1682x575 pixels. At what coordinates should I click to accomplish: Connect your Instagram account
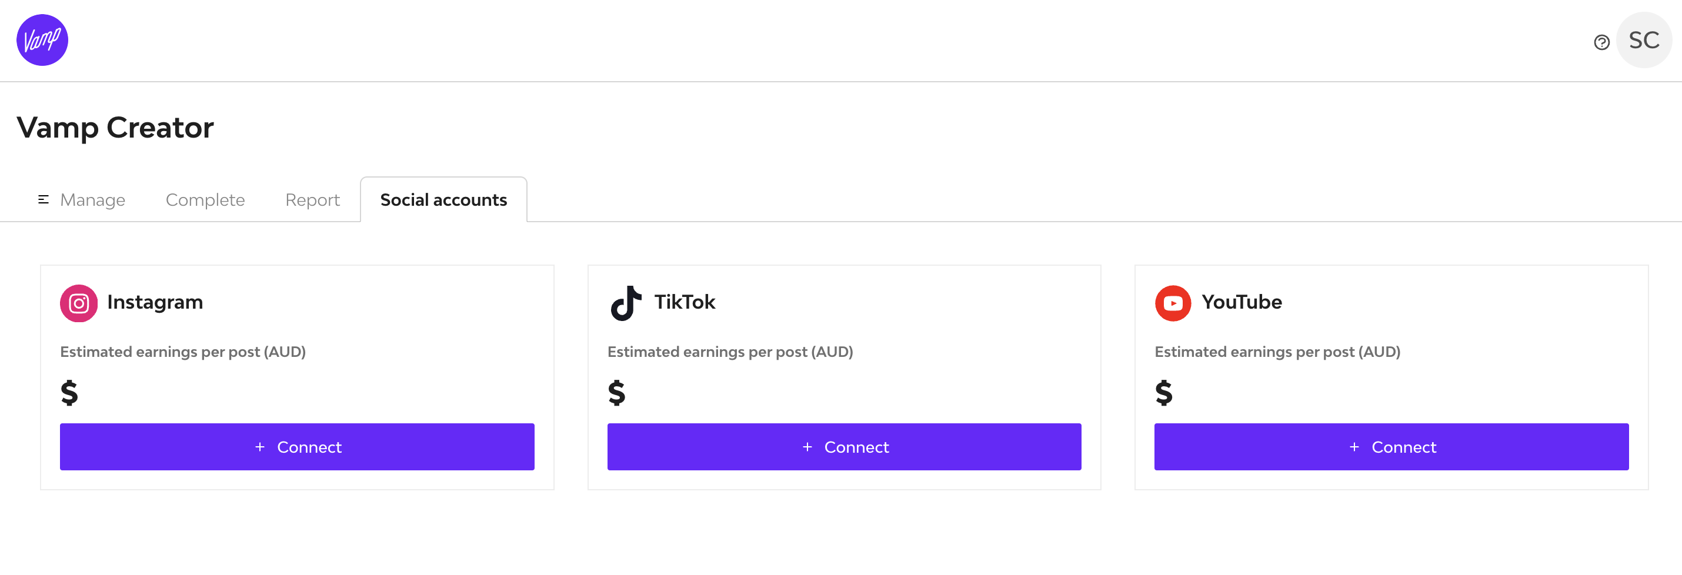coord(297,446)
